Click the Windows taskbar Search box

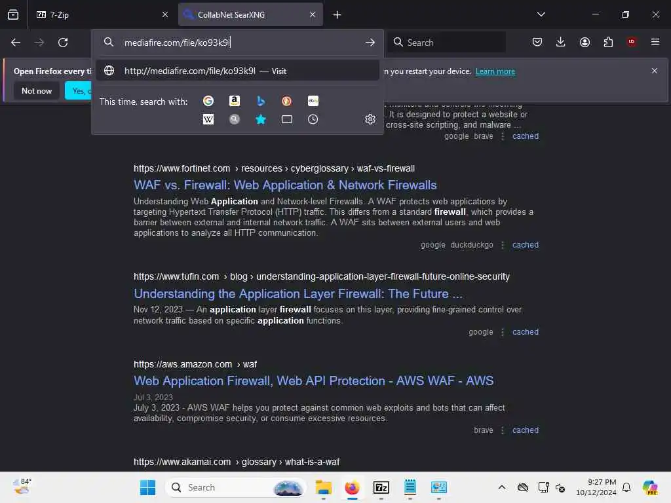[236, 487]
